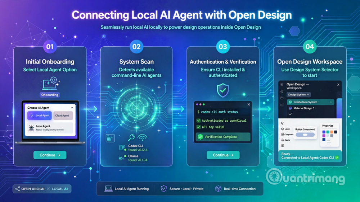Click Continue in Authentication & Verification panel
The height and width of the screenshot is (202, 360).
[223, 155]
